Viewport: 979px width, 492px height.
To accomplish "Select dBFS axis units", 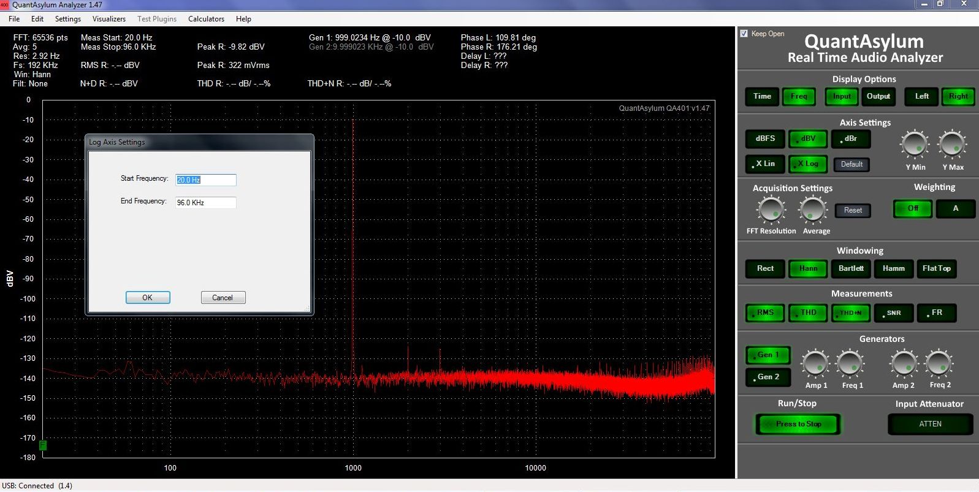I will pos(765,139).
